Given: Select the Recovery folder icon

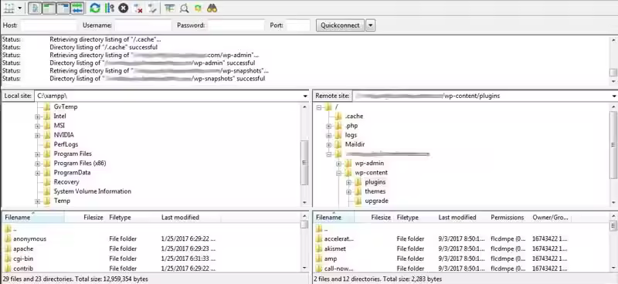Looking at the screenshot, I should [47, 182].
